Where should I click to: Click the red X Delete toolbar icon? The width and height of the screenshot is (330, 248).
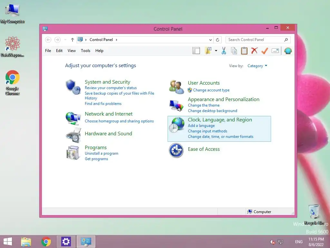tap(255, 51)
